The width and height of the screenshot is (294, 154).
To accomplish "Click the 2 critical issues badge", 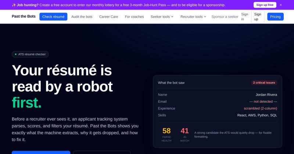I will coord(264,82).
